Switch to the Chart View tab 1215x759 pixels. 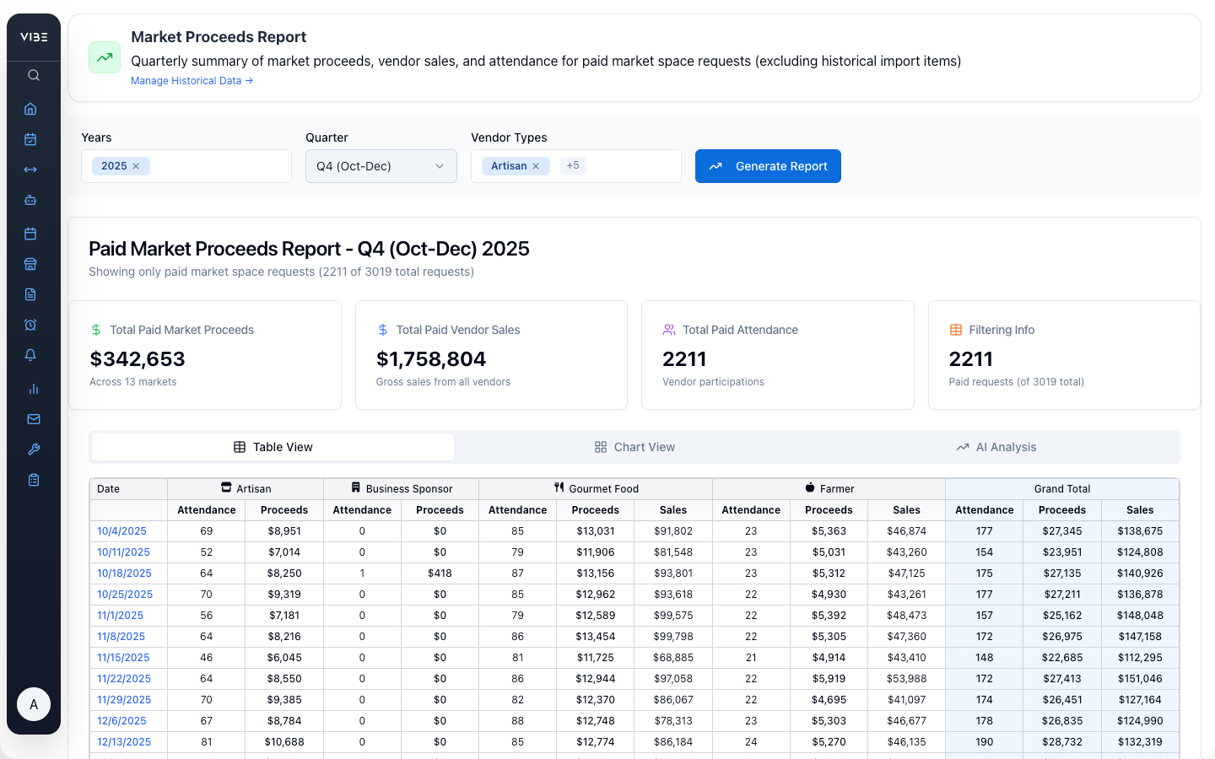[634, 446]
